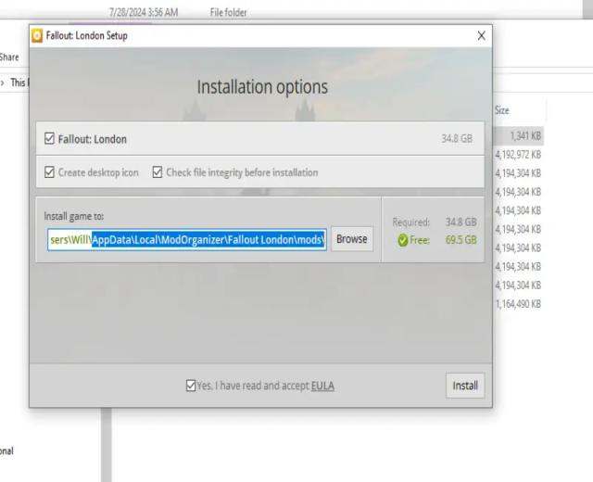Click the Size column header in Explorer
The width and height of the screenshot is (593, 482).
click(x=502, y=110)
